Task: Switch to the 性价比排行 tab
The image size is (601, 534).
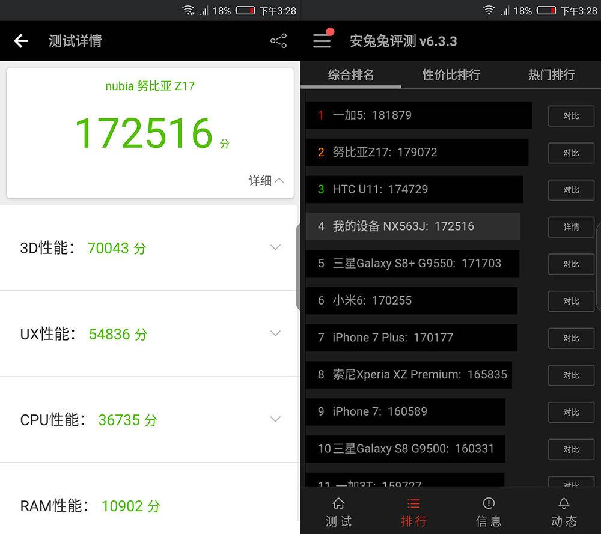Action: 451,74
